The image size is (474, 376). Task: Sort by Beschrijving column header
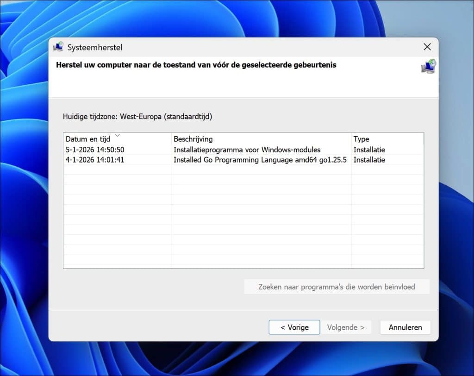tap(193, 139)
